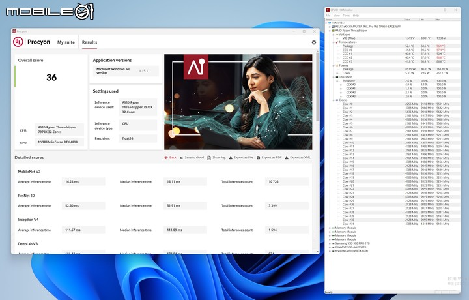
Task: Click ResNet 50 median time 51.91 ms
Action: (185, 205)
